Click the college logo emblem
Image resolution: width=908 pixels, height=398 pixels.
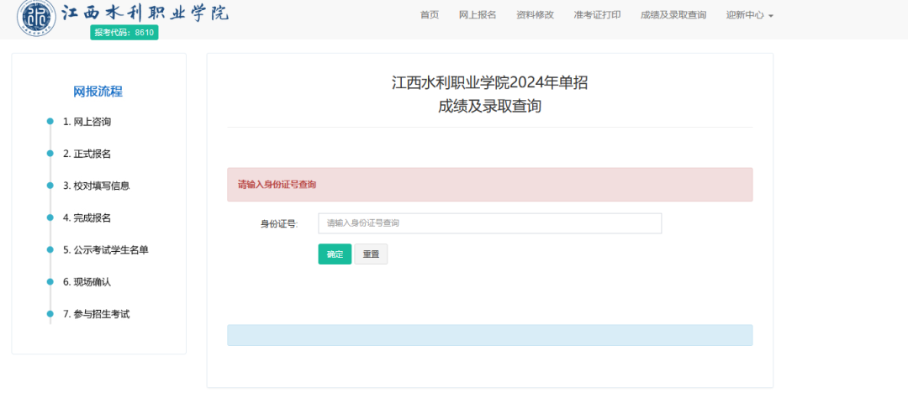click(x=36, y=18)
